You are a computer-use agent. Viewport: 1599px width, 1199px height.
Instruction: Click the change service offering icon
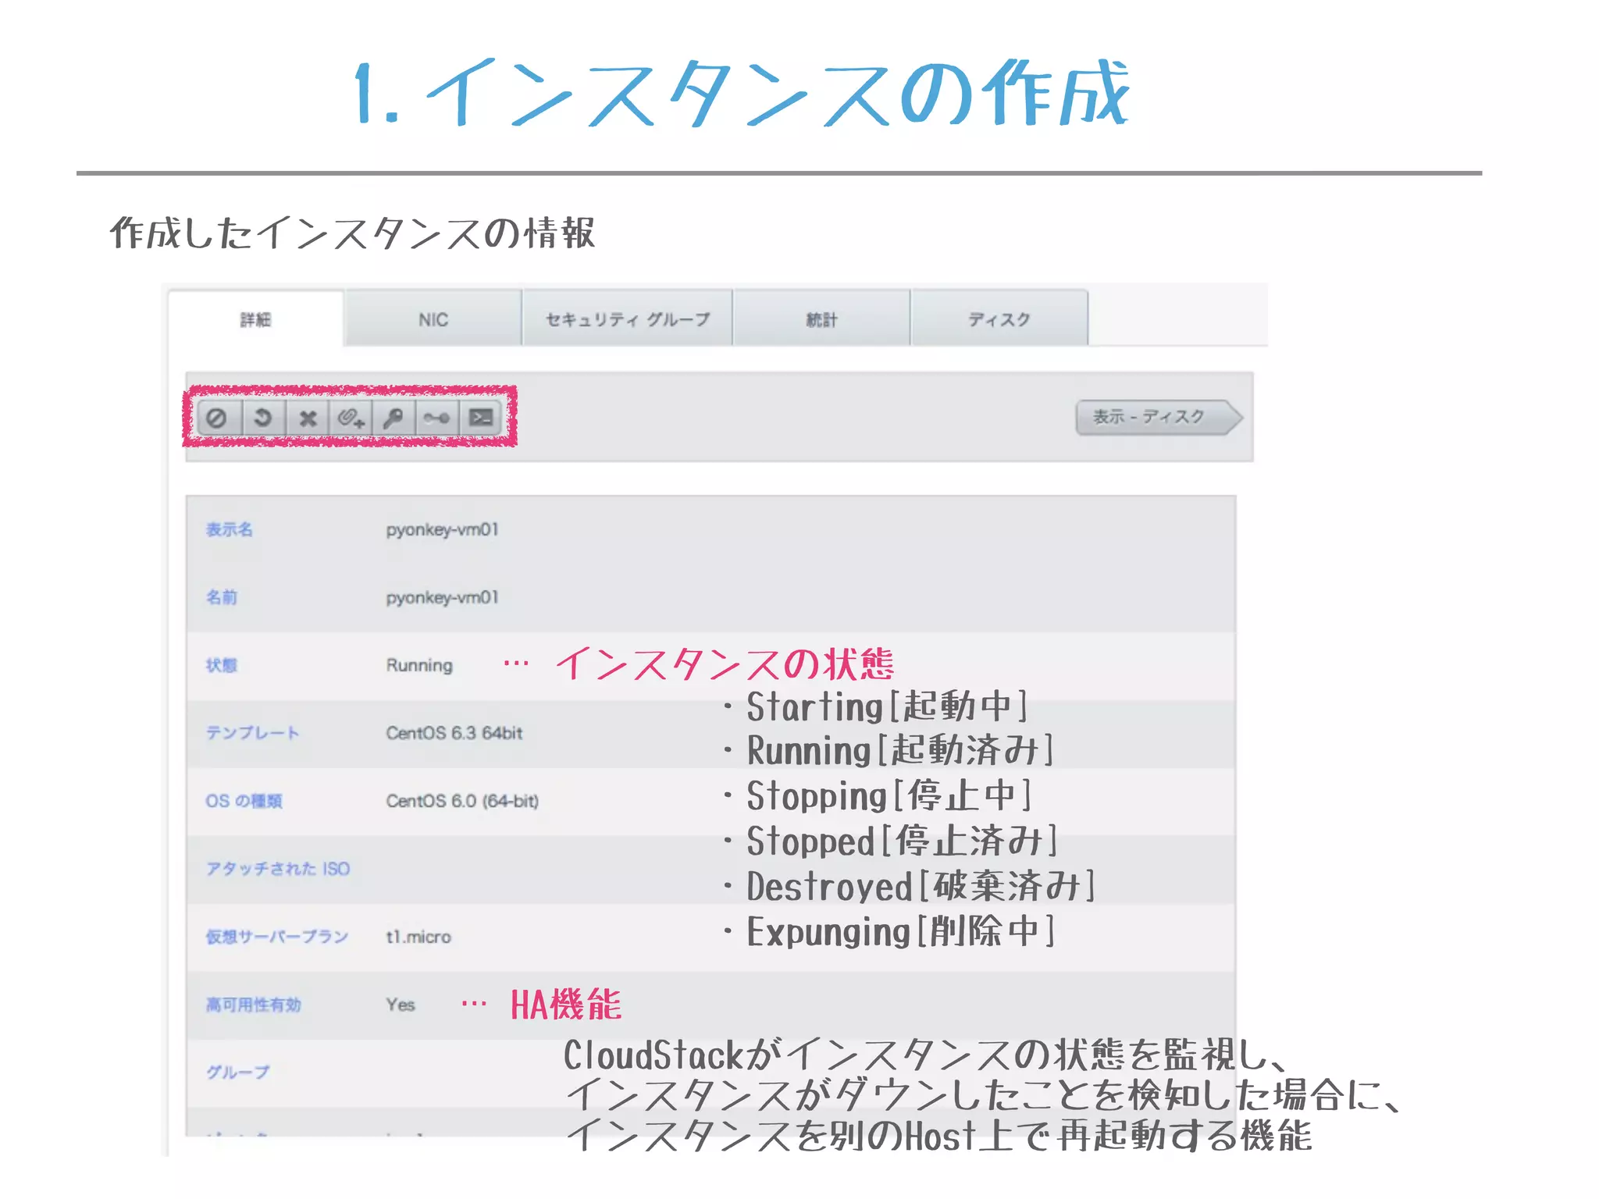(x=436, y=418)
